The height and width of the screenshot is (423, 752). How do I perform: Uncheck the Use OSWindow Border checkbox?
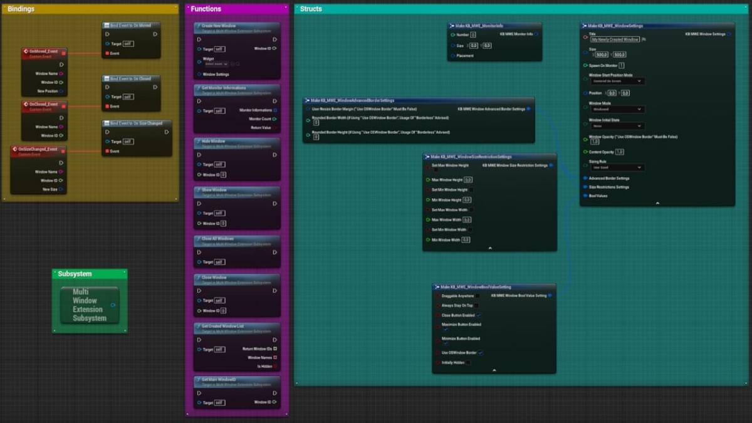point(480,353)
